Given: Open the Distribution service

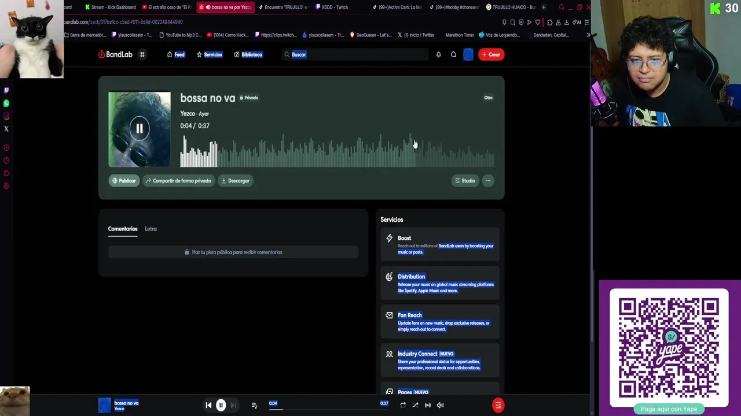Looking at the screenshot, I should [x=440, y=283].
